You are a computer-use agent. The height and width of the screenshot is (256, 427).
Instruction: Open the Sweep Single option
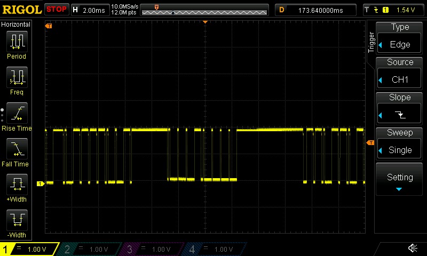400,142
